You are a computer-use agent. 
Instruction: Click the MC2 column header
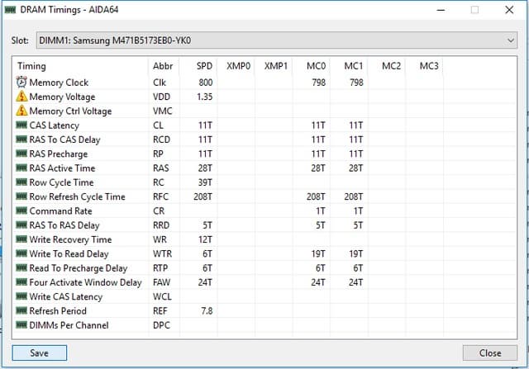point(387,66)
